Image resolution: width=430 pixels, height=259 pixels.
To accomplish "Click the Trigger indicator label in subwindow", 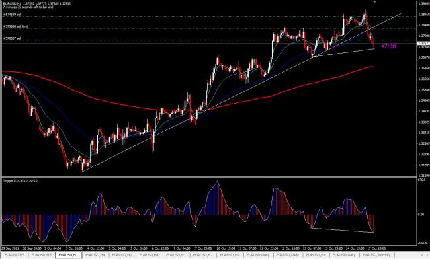I will 21,181.
